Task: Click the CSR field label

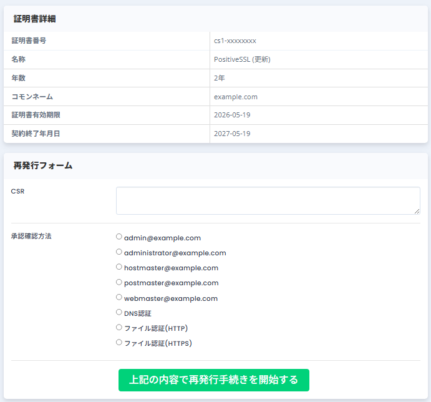Action: (x=17, y=192)
